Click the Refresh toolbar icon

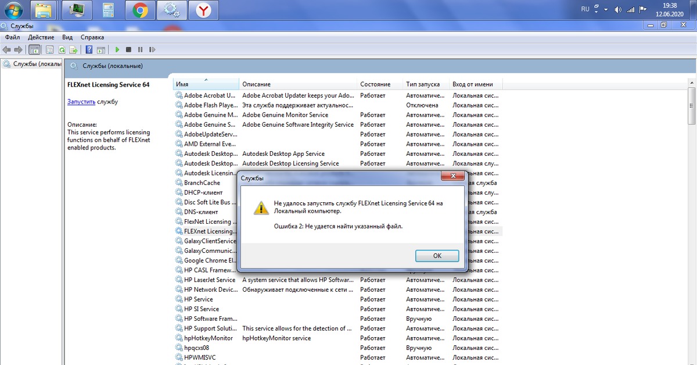tap(62, 50)
